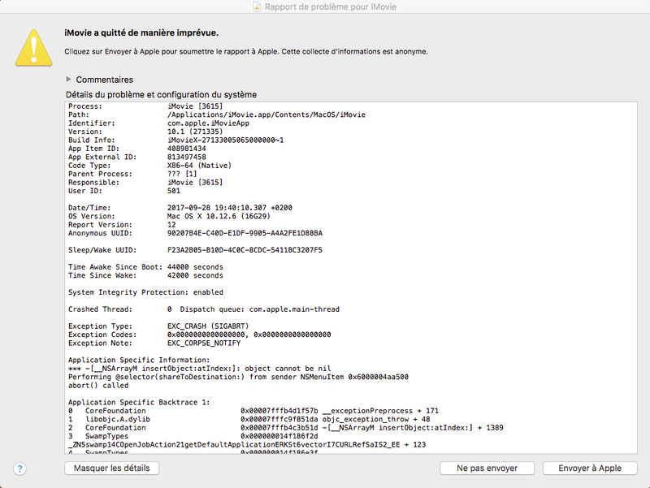Click the Responsible: iMovie [3615] line
Screen dimensions: 650x488
click(145, 182)
